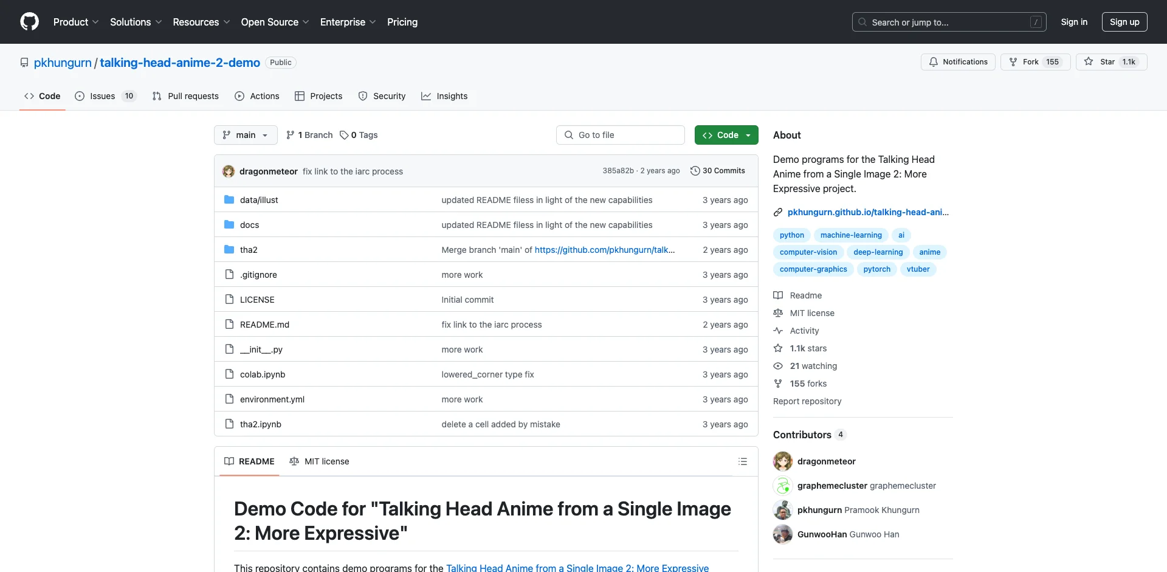Click Sign in link

1074,22
